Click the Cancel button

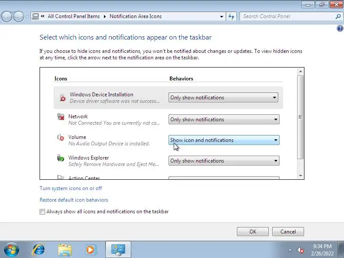click(288, 232)
